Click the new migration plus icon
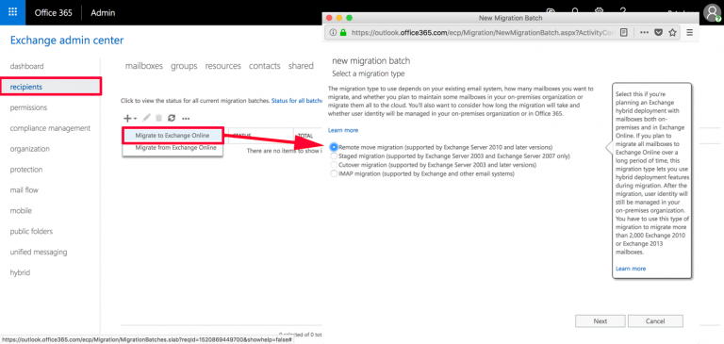724x344 pixels. (127, 118)
